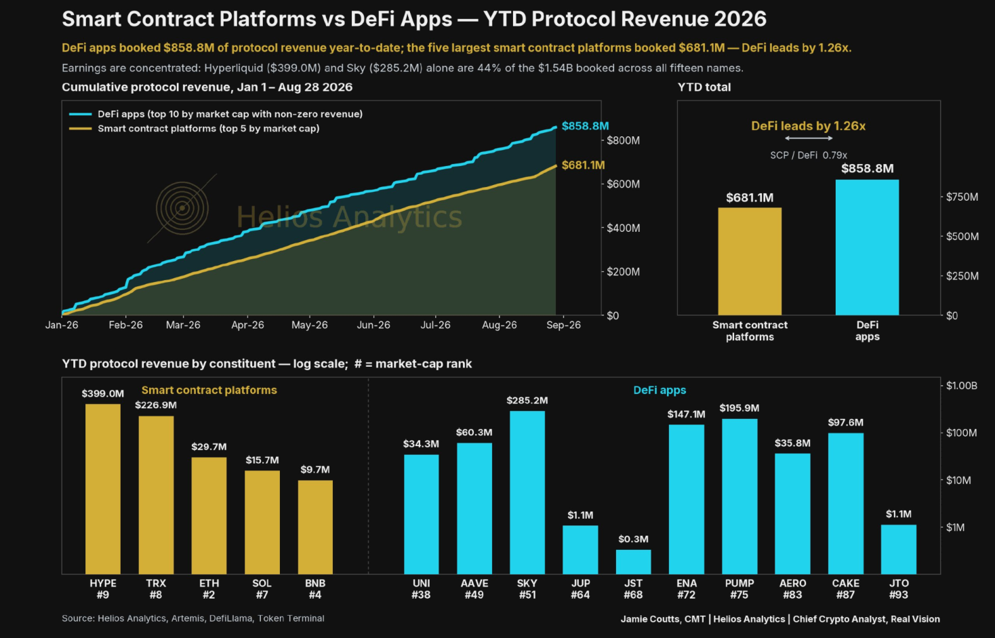Click 'DeFi leads by 1.26x' in YTD panel
The height and width of the screenshot is (638, 995).
(808, 126)
